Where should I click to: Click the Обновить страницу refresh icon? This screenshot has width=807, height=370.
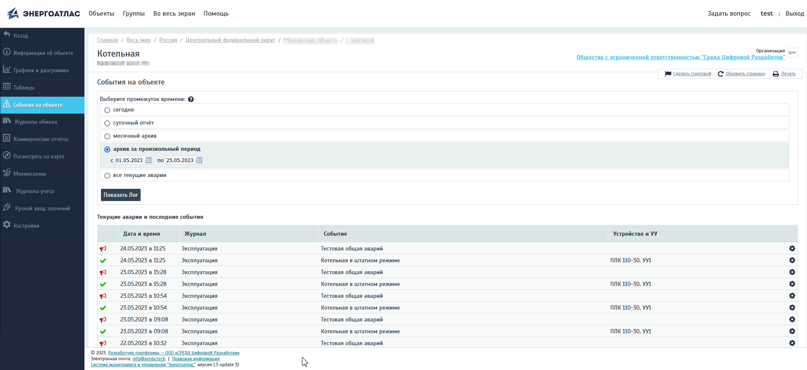tap(720, 74)
